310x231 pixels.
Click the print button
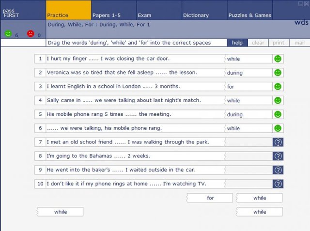(x=279, y=43)
